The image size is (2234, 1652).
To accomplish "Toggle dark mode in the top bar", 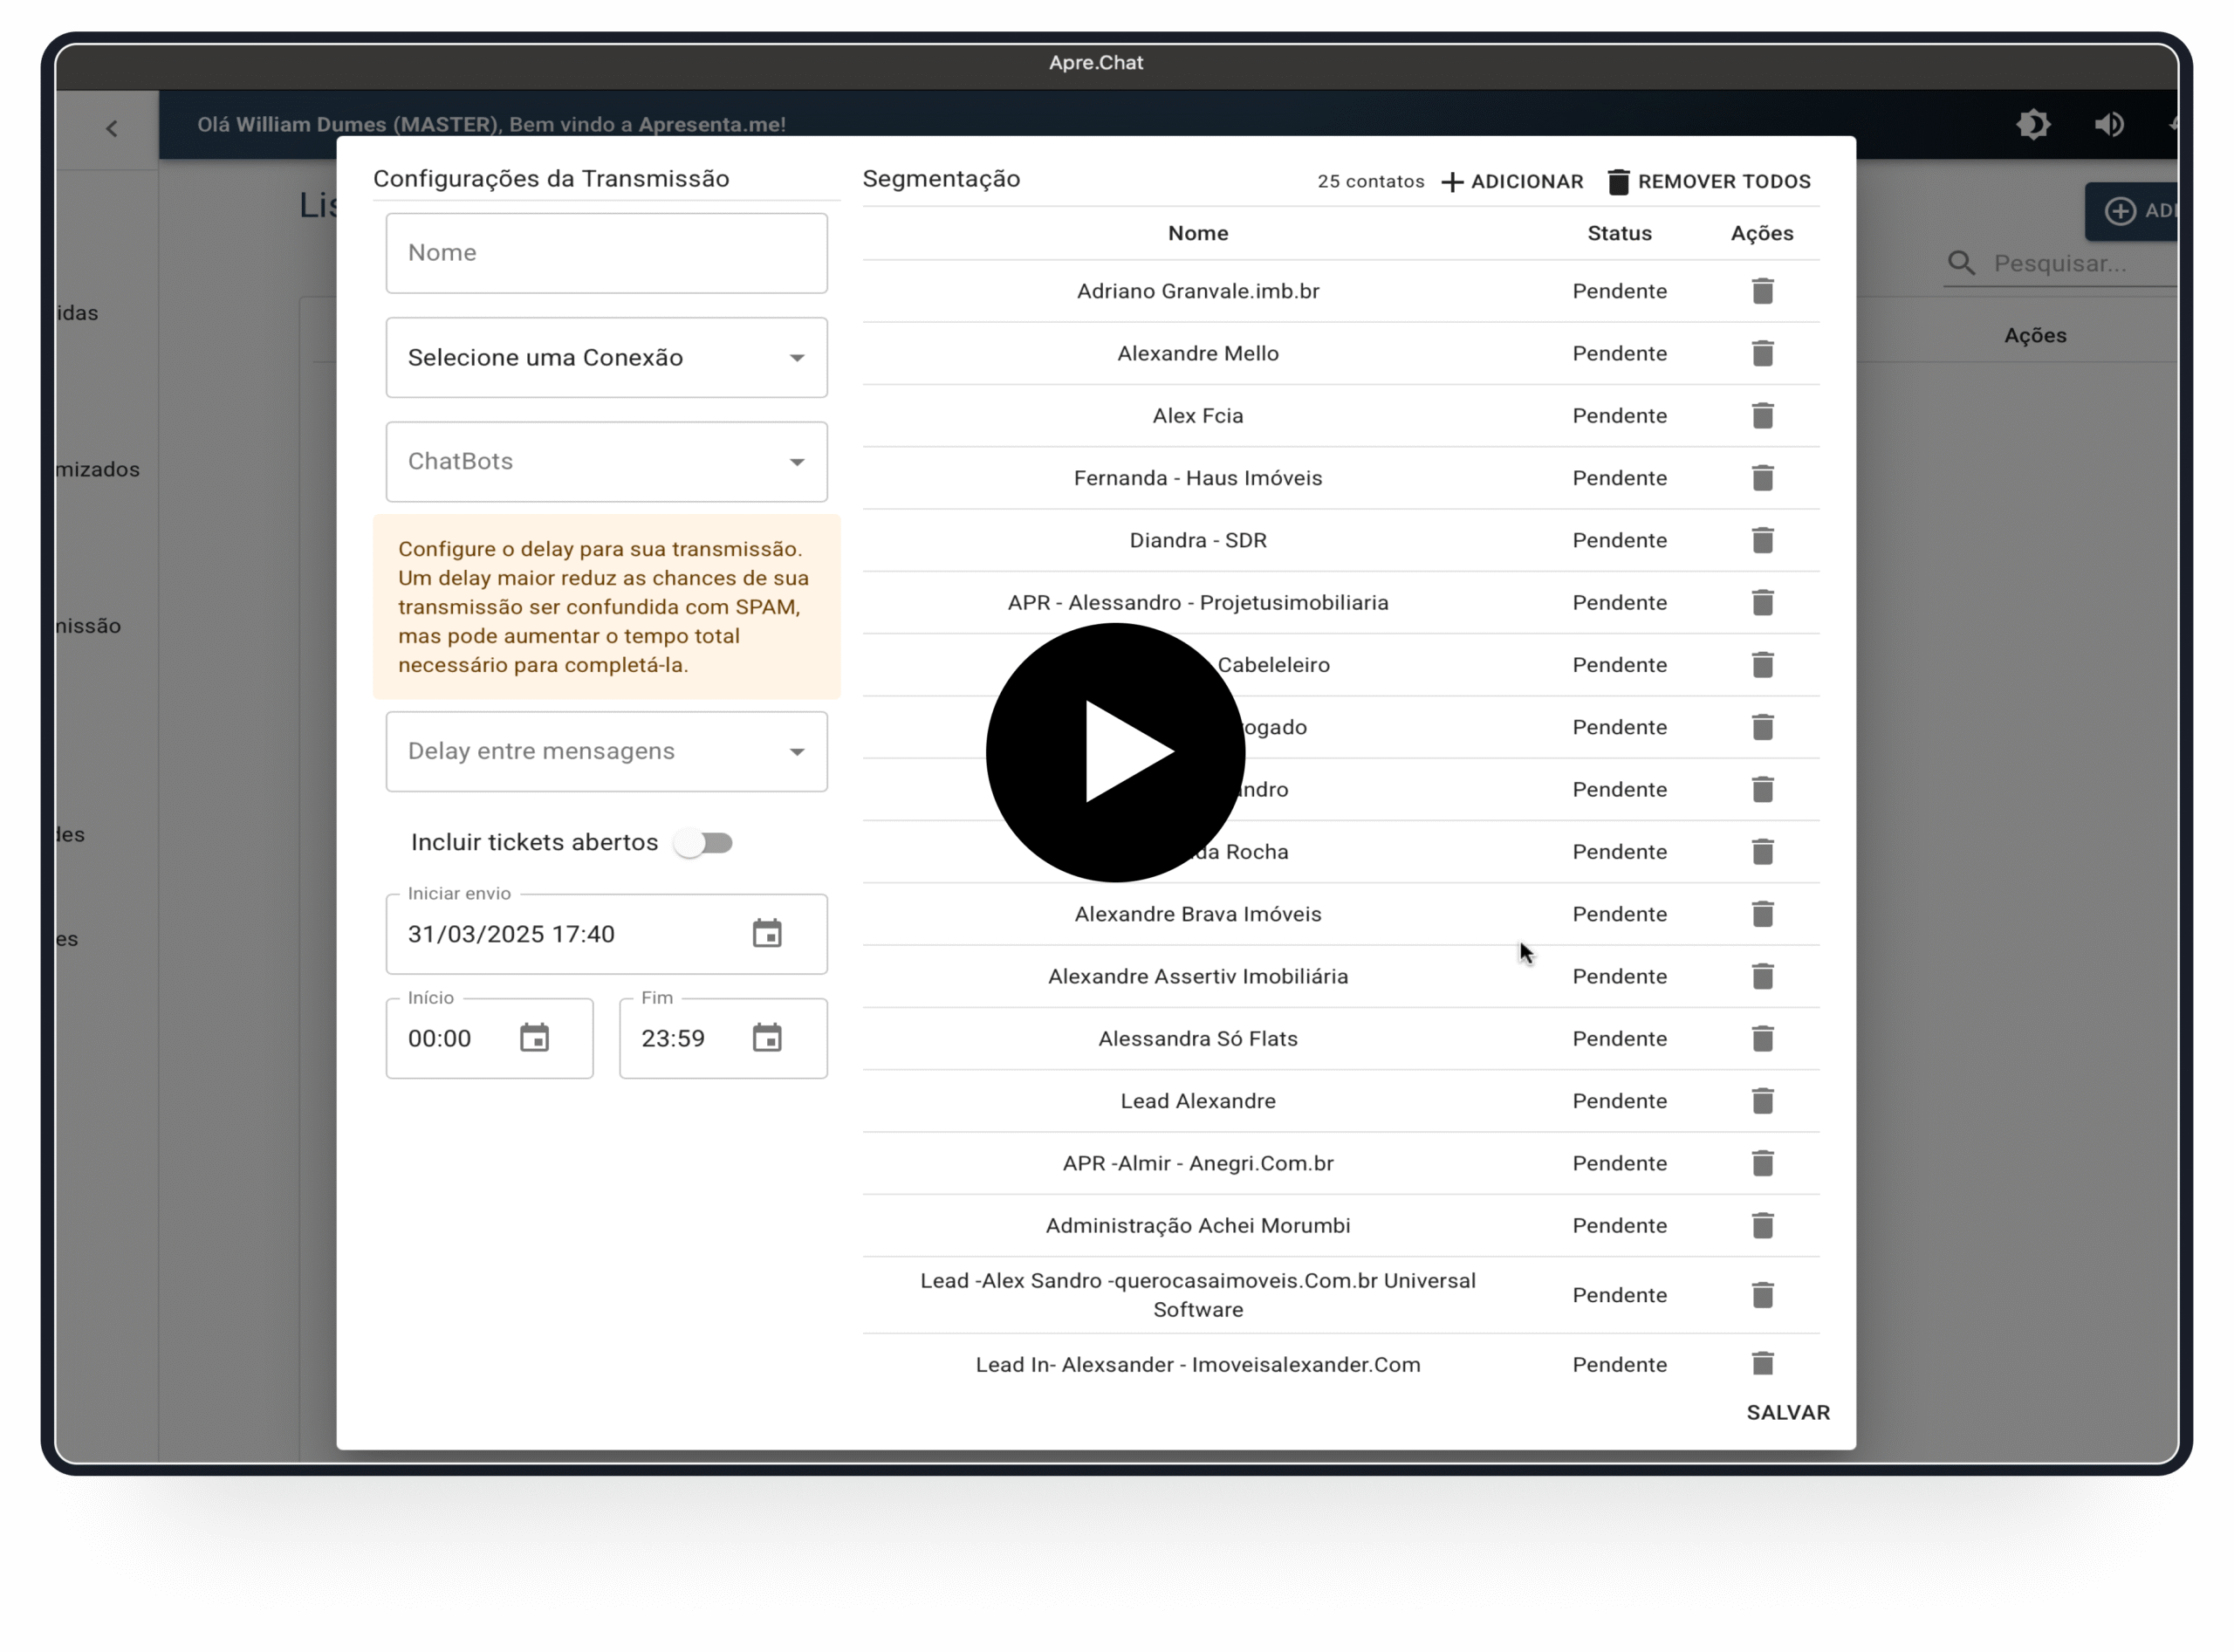I will point(2036,124).
